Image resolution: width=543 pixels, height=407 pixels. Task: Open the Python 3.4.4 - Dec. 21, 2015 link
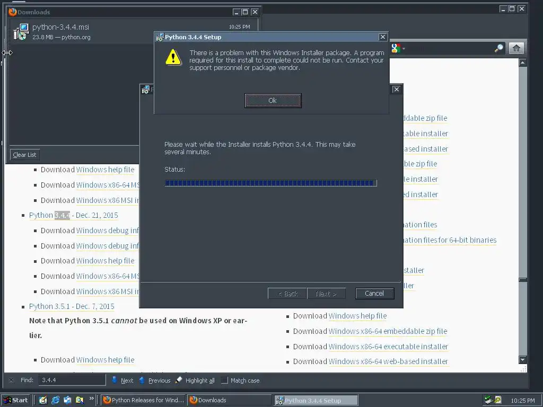tap(73, 215)
